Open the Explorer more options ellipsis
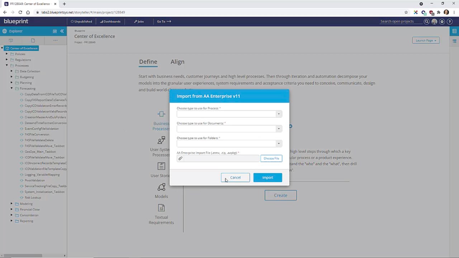Viewport: 459px width, 258px height. click(x=55, y=40)
